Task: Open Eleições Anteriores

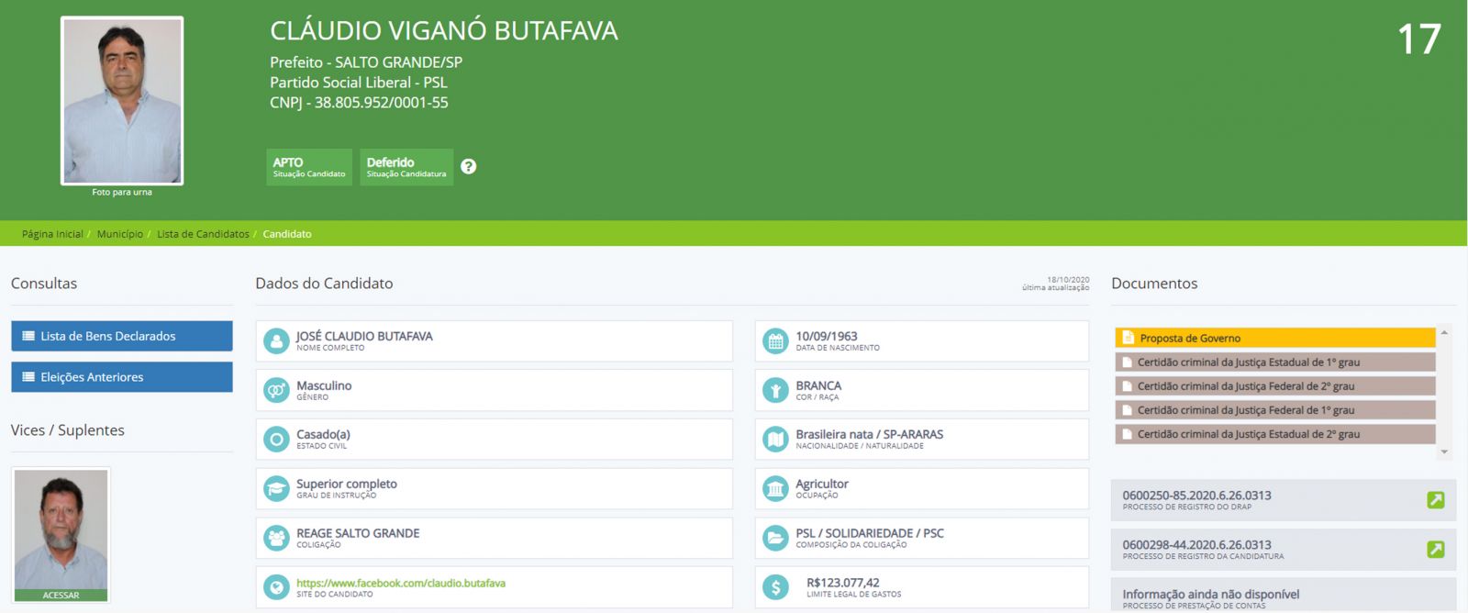Action: [121, 377]
